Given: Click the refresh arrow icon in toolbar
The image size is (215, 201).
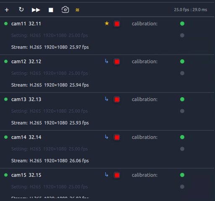Looking at the screenshot, I should pyautogui.click(x=21, y=10).
